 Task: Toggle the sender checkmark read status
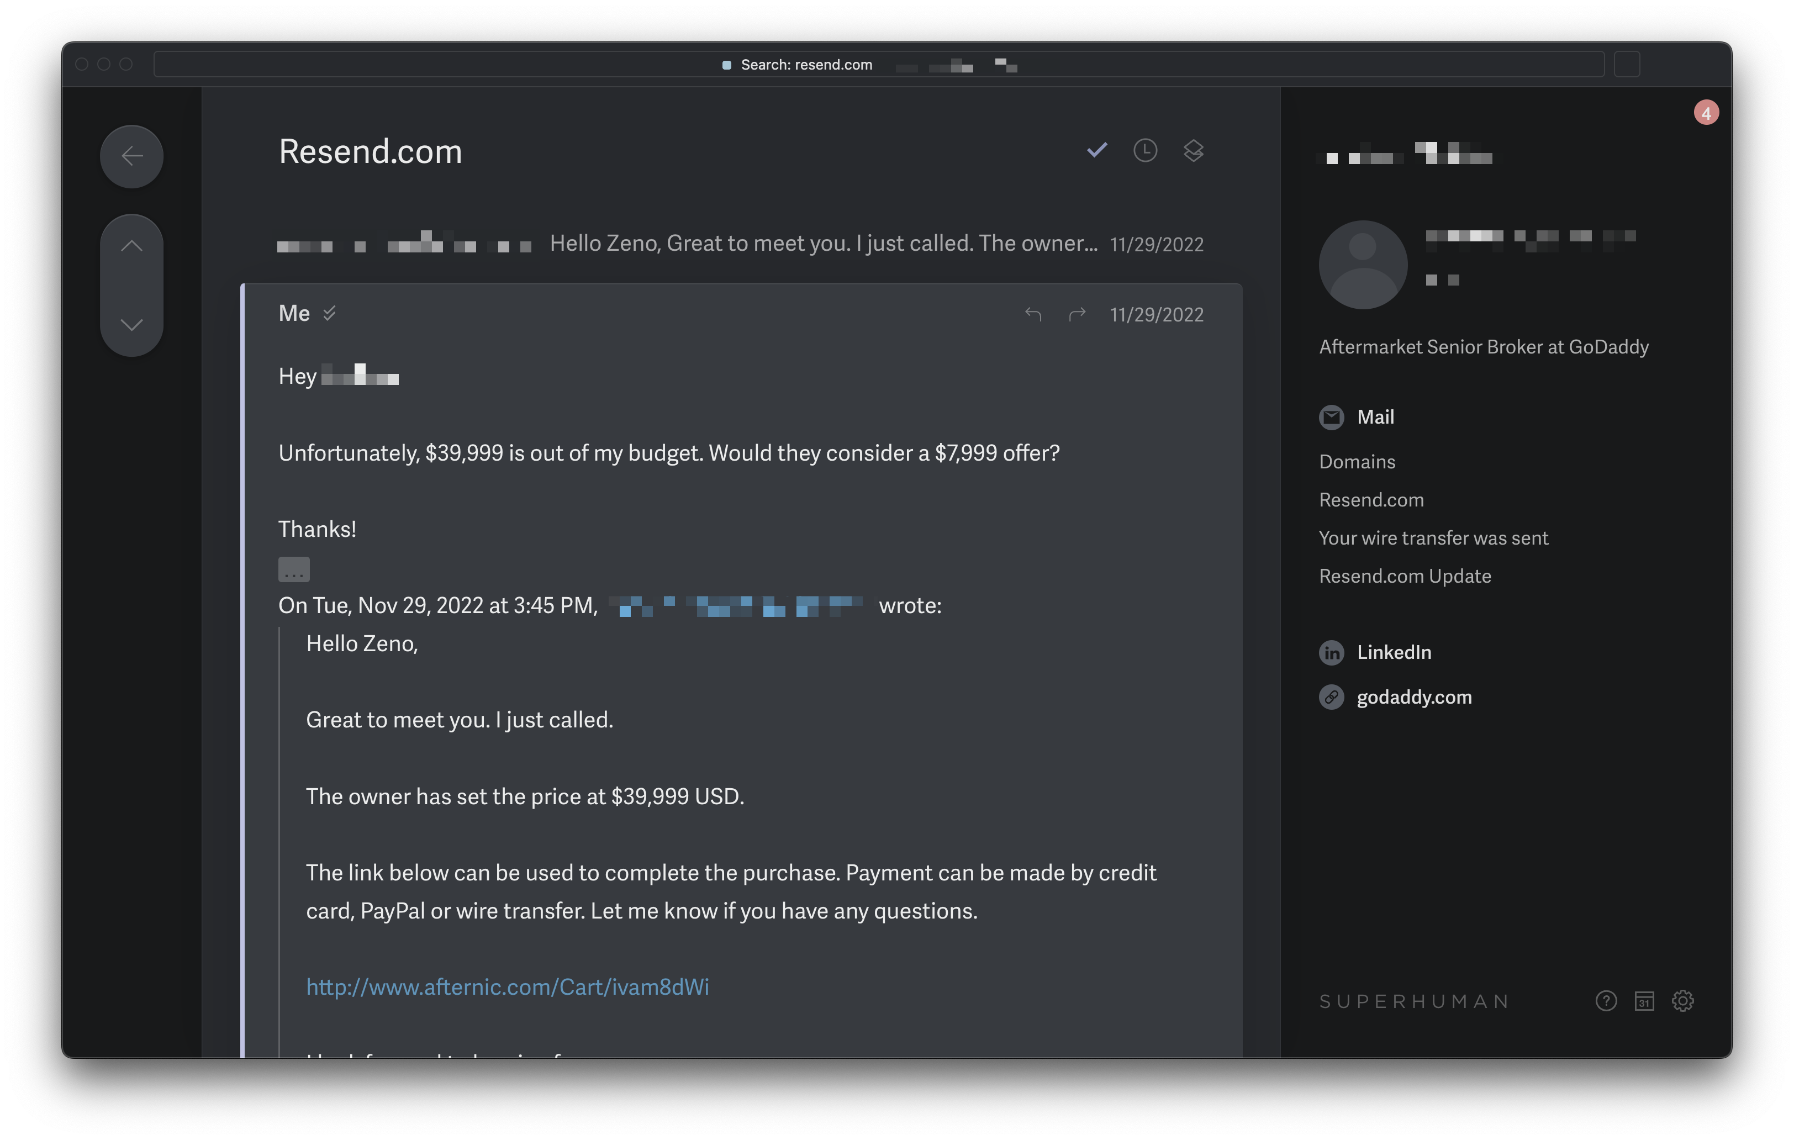(331, 314)
